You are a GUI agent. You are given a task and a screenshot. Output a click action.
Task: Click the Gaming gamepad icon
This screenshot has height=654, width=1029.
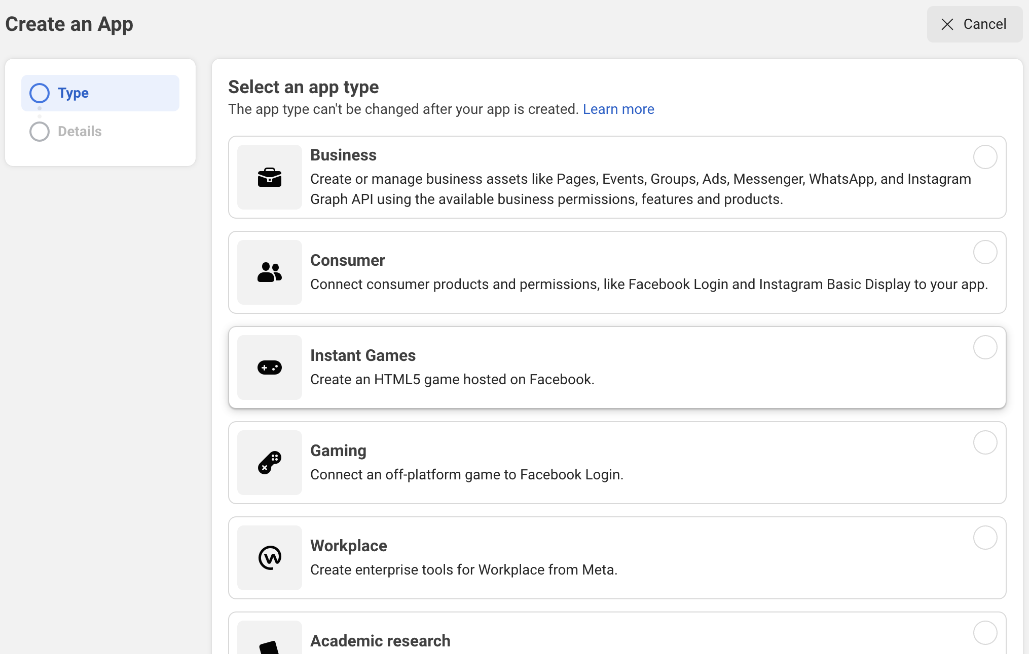tap(270, 463)
